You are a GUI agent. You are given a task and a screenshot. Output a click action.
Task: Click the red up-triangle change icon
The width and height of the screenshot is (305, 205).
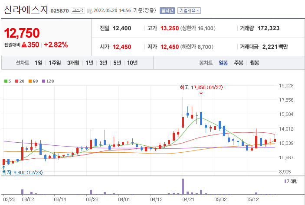(24, 45)
